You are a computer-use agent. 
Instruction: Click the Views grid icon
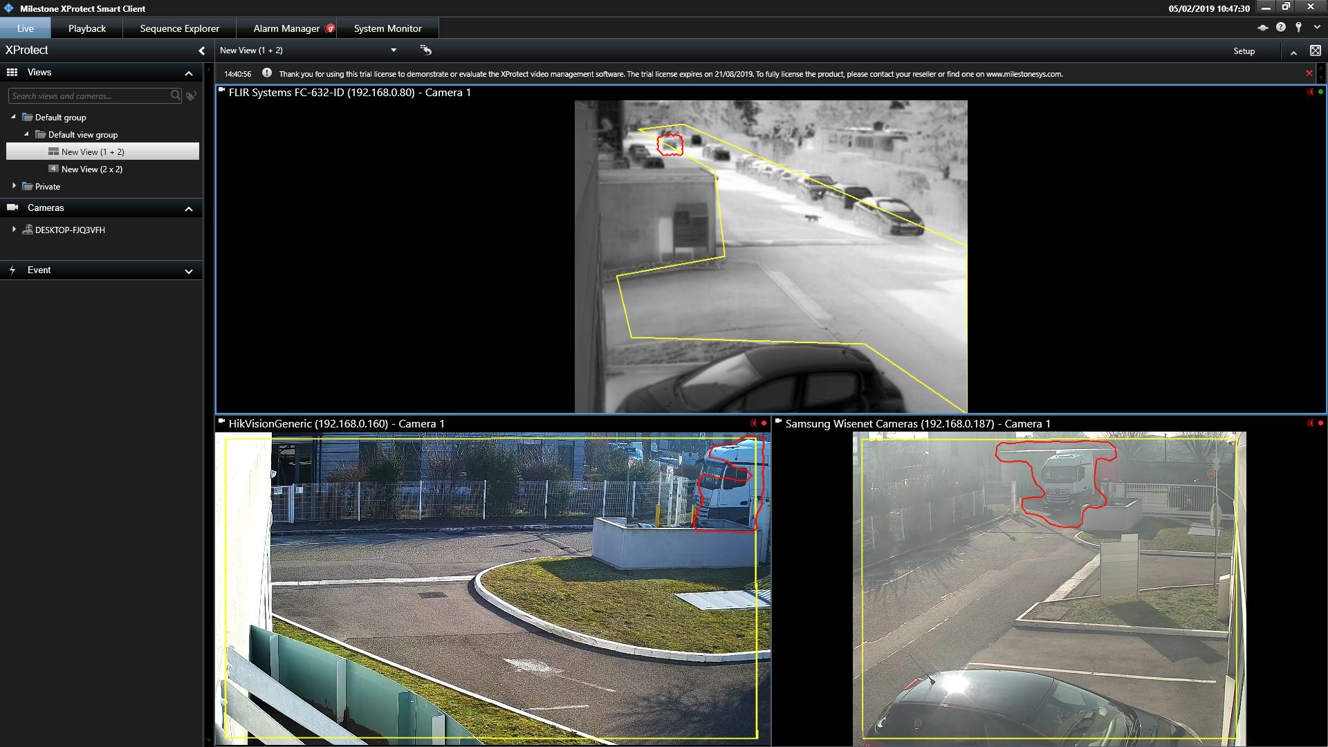tap(12, 73)
